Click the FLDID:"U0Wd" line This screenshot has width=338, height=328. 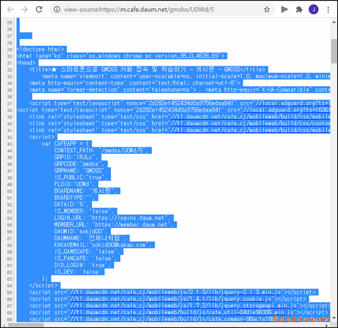[x=74, y=184]
